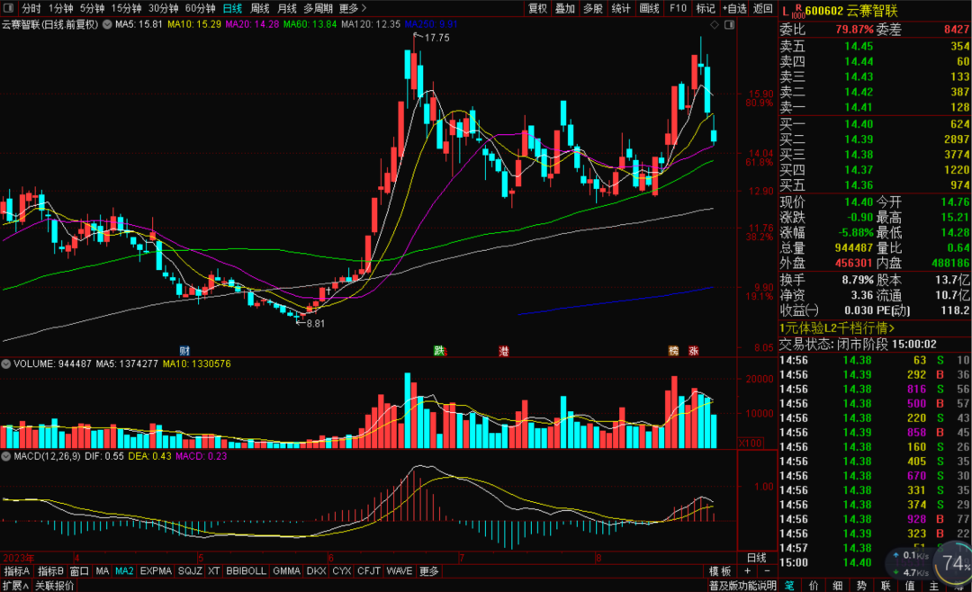Switch to the 60分钟 chart
The width and height of the screenshot is (972, 592).
pyautogui.click(x=200, y=9)
